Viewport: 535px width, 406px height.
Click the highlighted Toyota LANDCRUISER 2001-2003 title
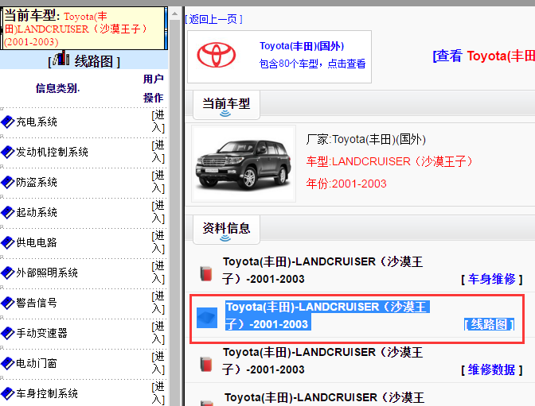[x=327, y=315]
